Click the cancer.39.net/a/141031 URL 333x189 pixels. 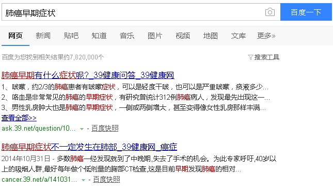39,179
